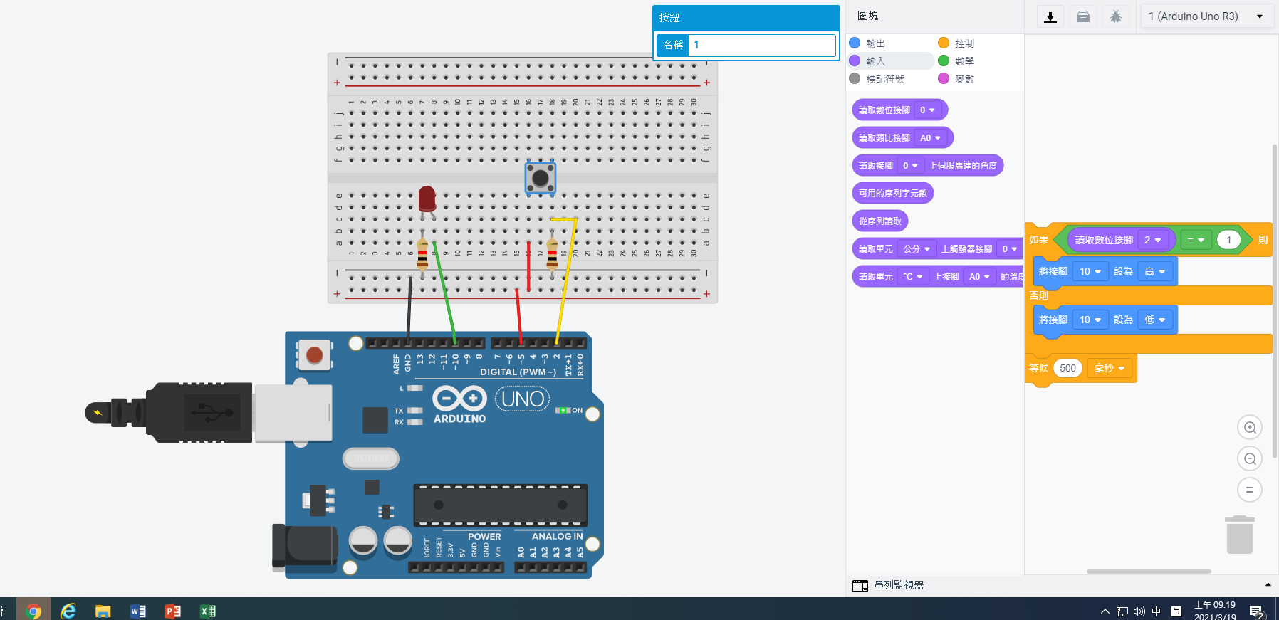The width and height of the screenshot is (1279, 620).
Task: Zoom in on the blocks workspace
Action: click(1249, 427)
